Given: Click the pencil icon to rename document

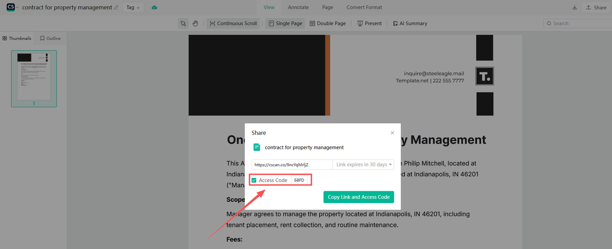Looking at the screenshot, I should point(116,8).
